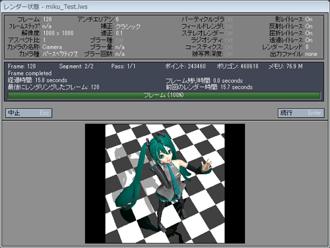The image size is (330, 248).
Task: Click the 中止 (Abort) button
Action: tap(29, 113)
